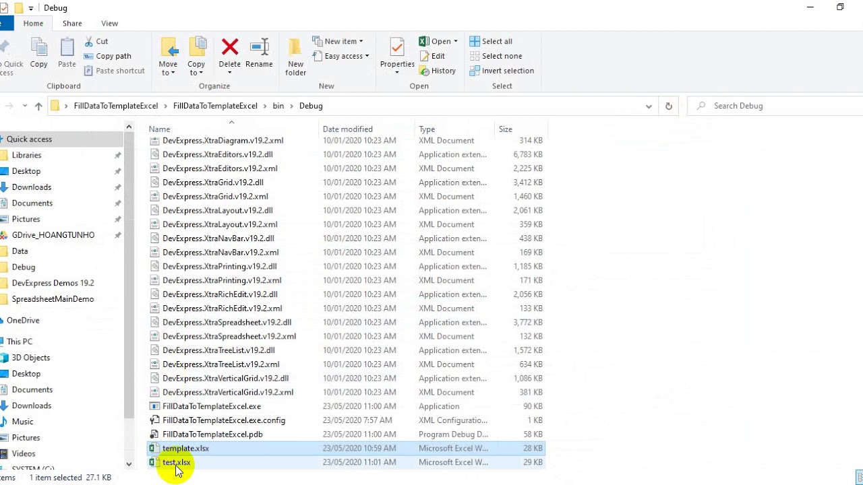
Task: Click the Copy to folder icon
Action: click(197, 48)
